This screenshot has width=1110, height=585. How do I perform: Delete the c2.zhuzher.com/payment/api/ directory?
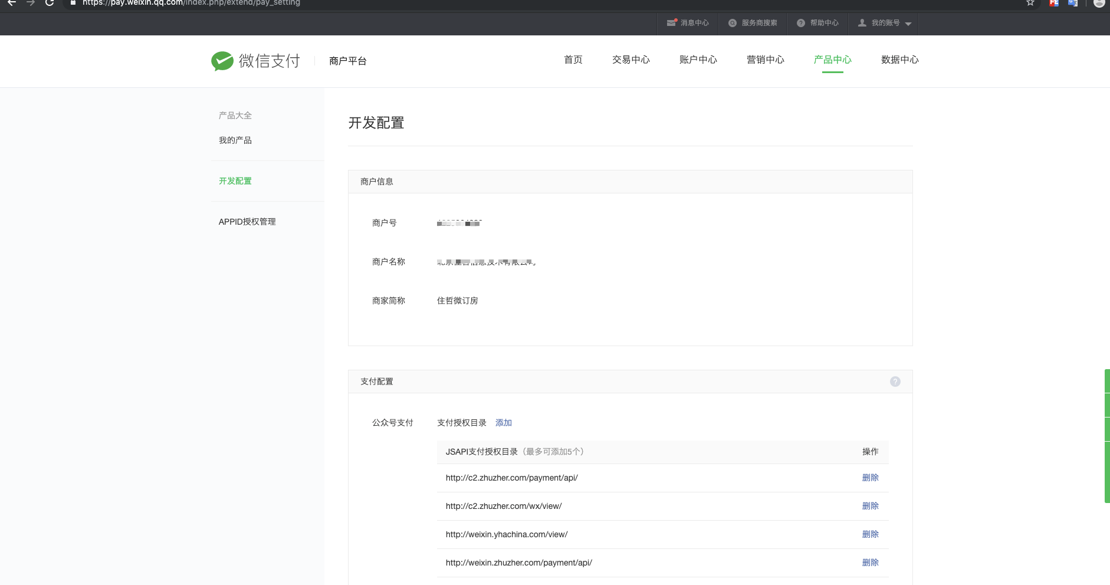(x=870, y=478)
